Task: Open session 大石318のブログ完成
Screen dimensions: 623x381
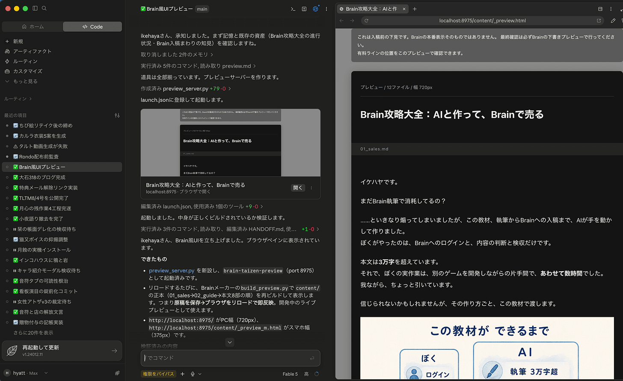Action: (x=62, y=177)
